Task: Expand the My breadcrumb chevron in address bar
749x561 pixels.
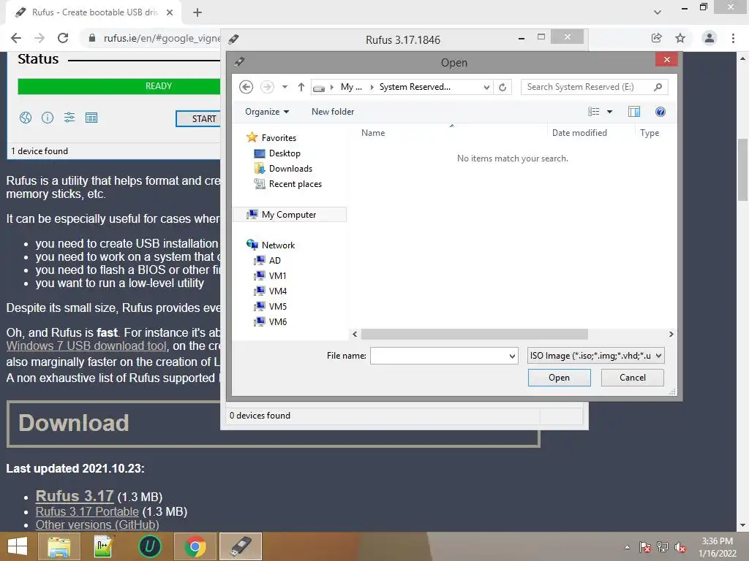Action: pyautogui.click(x=372, y=87)
